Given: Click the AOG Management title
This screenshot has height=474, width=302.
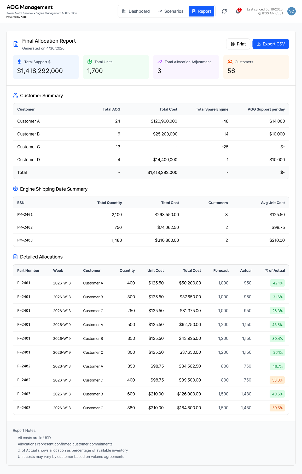Looking at the screenshot, I should click(x=30, y=7).
